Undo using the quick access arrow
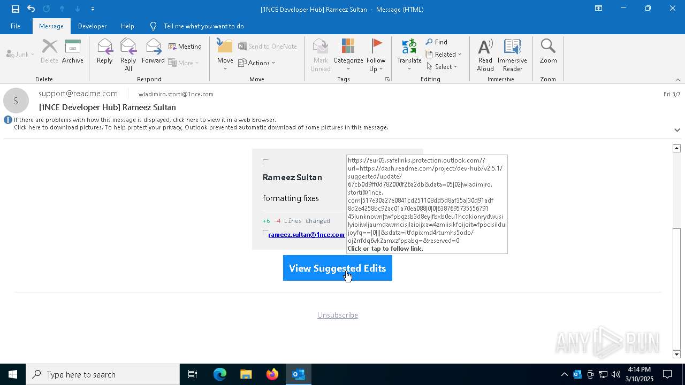 pos(31,9)
